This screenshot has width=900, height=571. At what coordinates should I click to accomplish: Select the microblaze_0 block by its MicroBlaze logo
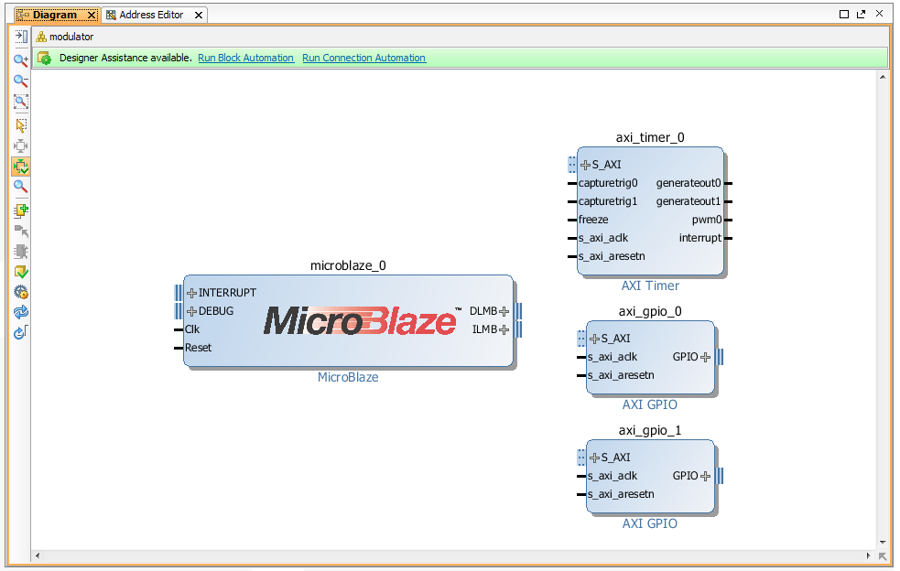[363, 321]
